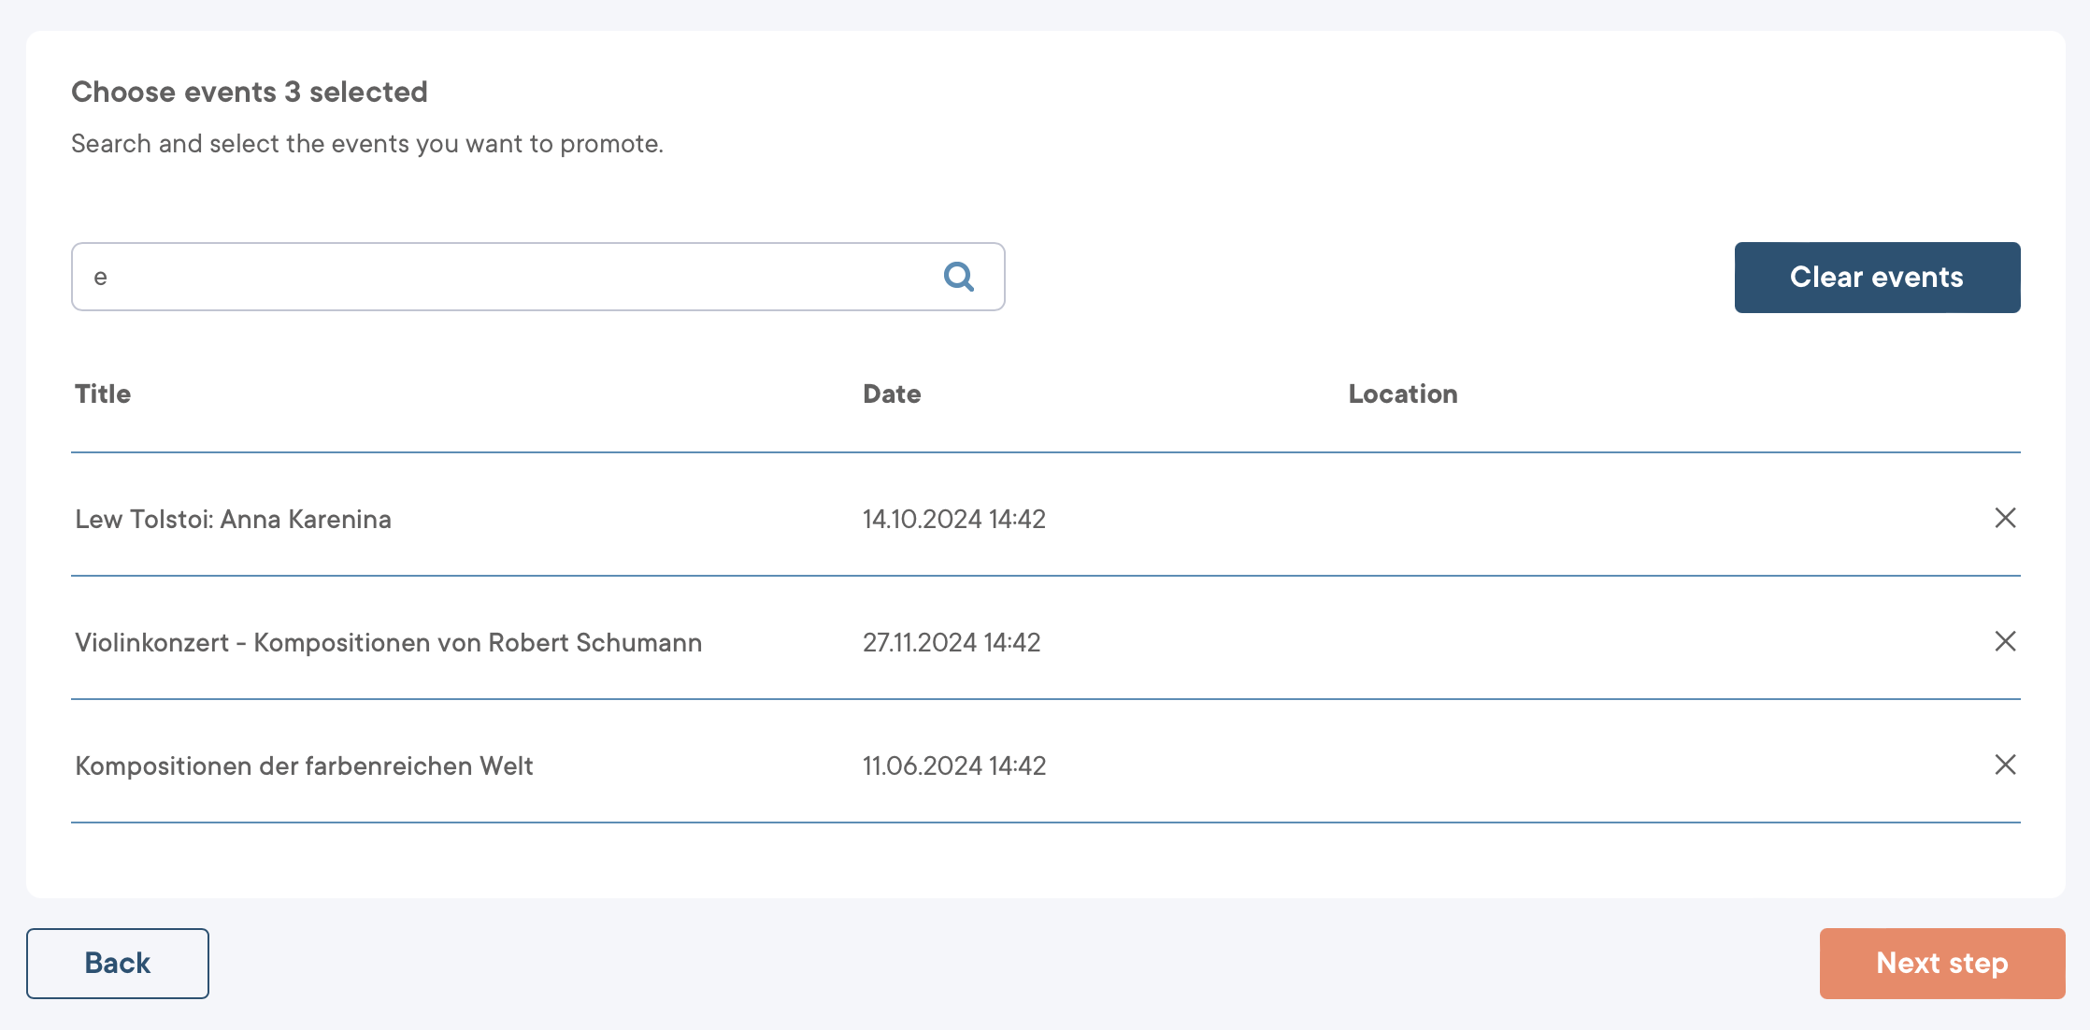Select Violinkonzert - Kompositionen von Robert Schumann title
2090x1030 pixels.
click(x=388, y=642)
